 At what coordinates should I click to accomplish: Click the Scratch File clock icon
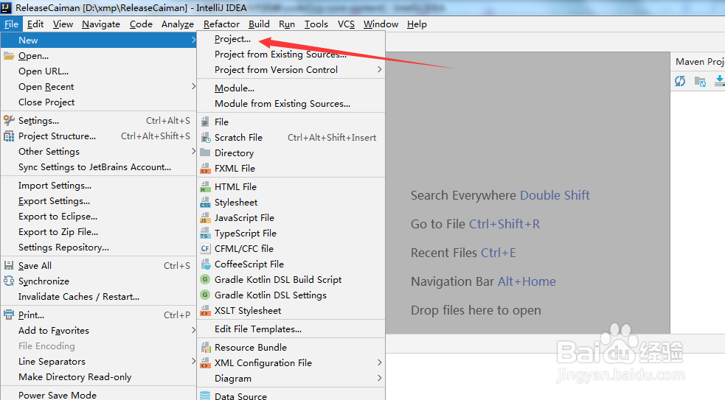coord(205,138)
